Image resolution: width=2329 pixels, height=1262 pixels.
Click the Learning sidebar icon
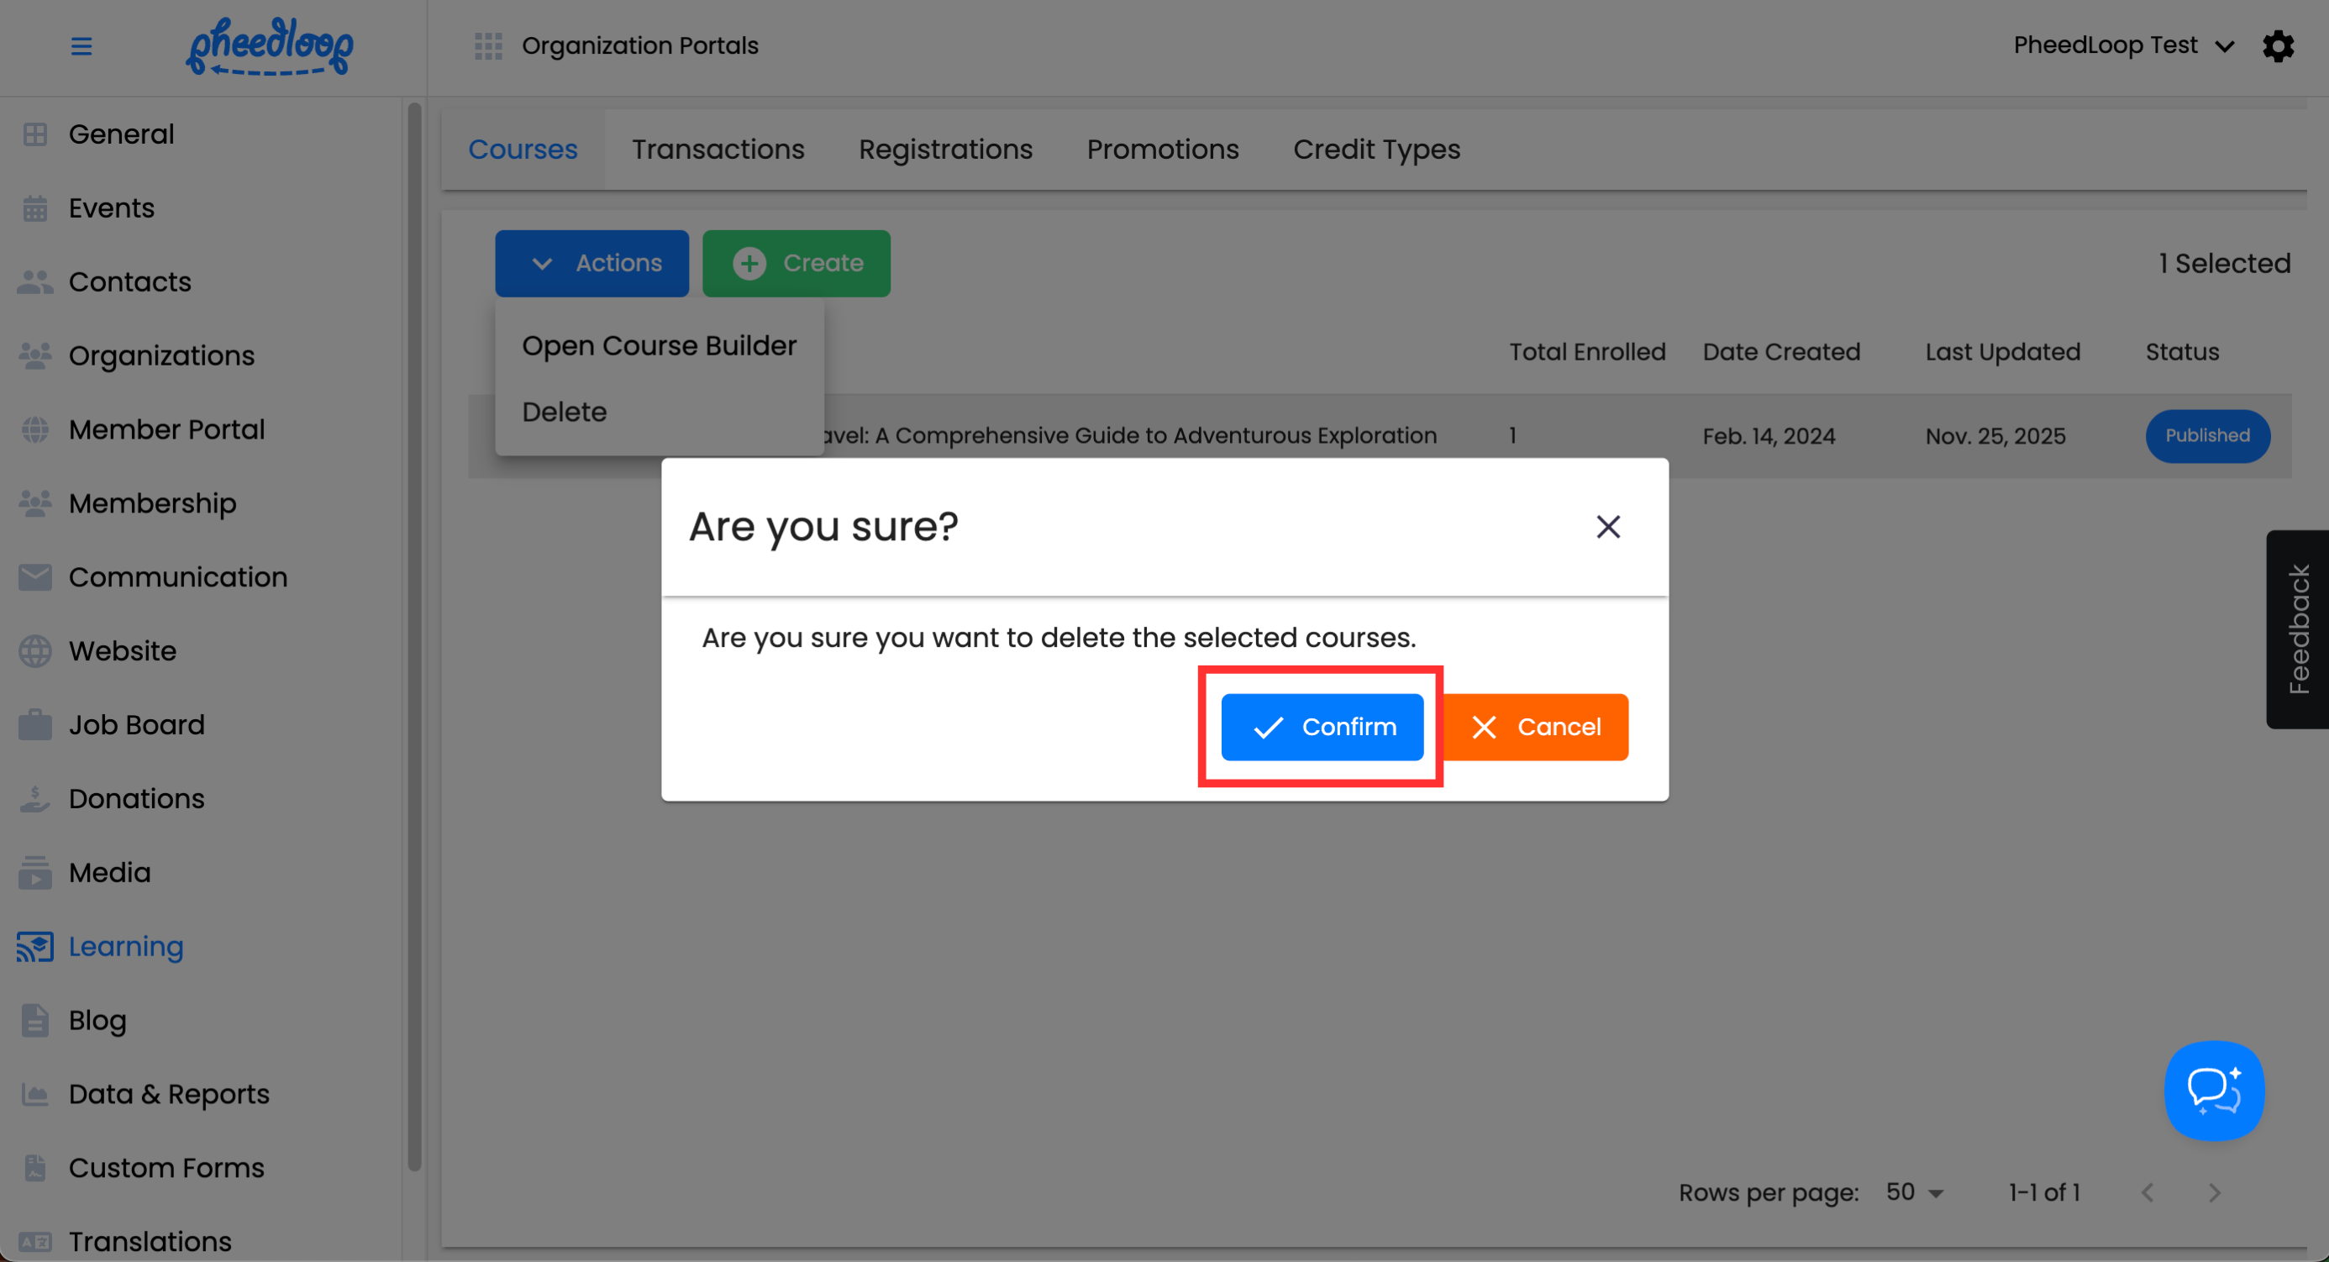click(35, 946)
